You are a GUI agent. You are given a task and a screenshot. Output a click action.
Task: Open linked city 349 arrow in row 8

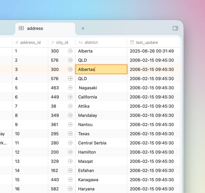[70, 115]
